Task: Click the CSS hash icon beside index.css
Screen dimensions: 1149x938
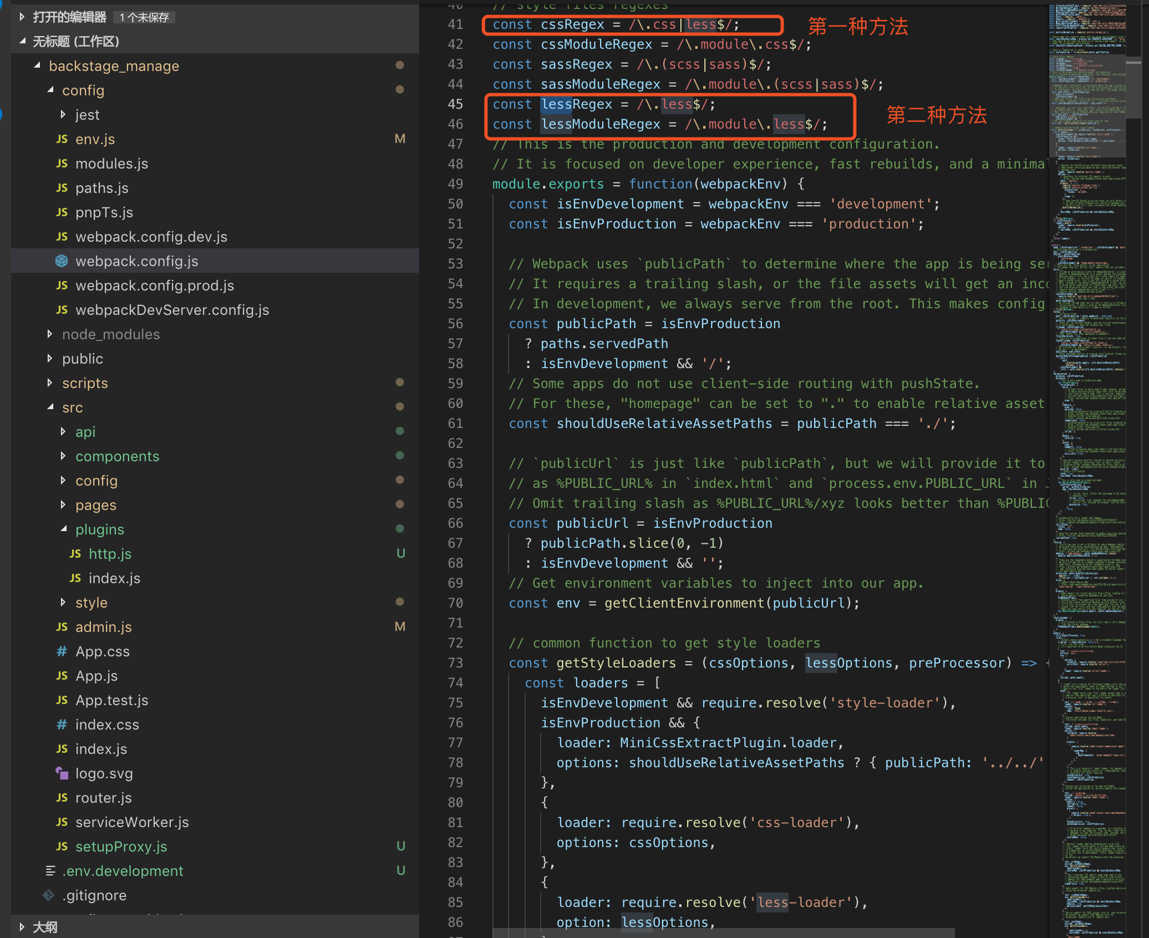Action: click(x=62, y=725)
